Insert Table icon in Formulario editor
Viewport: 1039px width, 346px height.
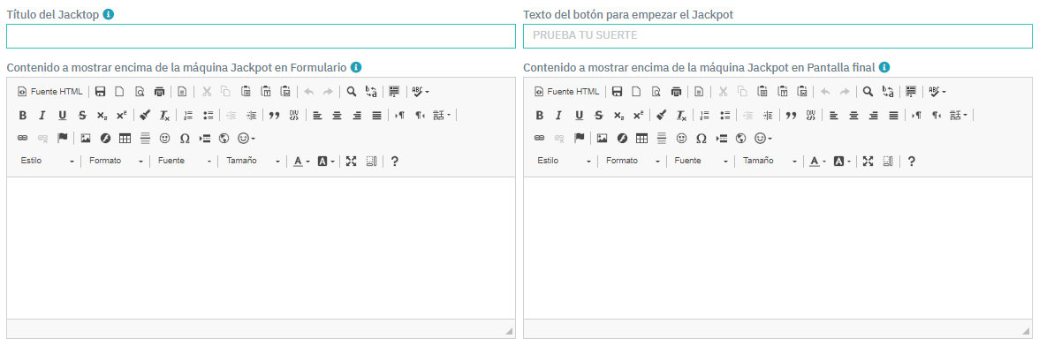[x=125, y=139]
